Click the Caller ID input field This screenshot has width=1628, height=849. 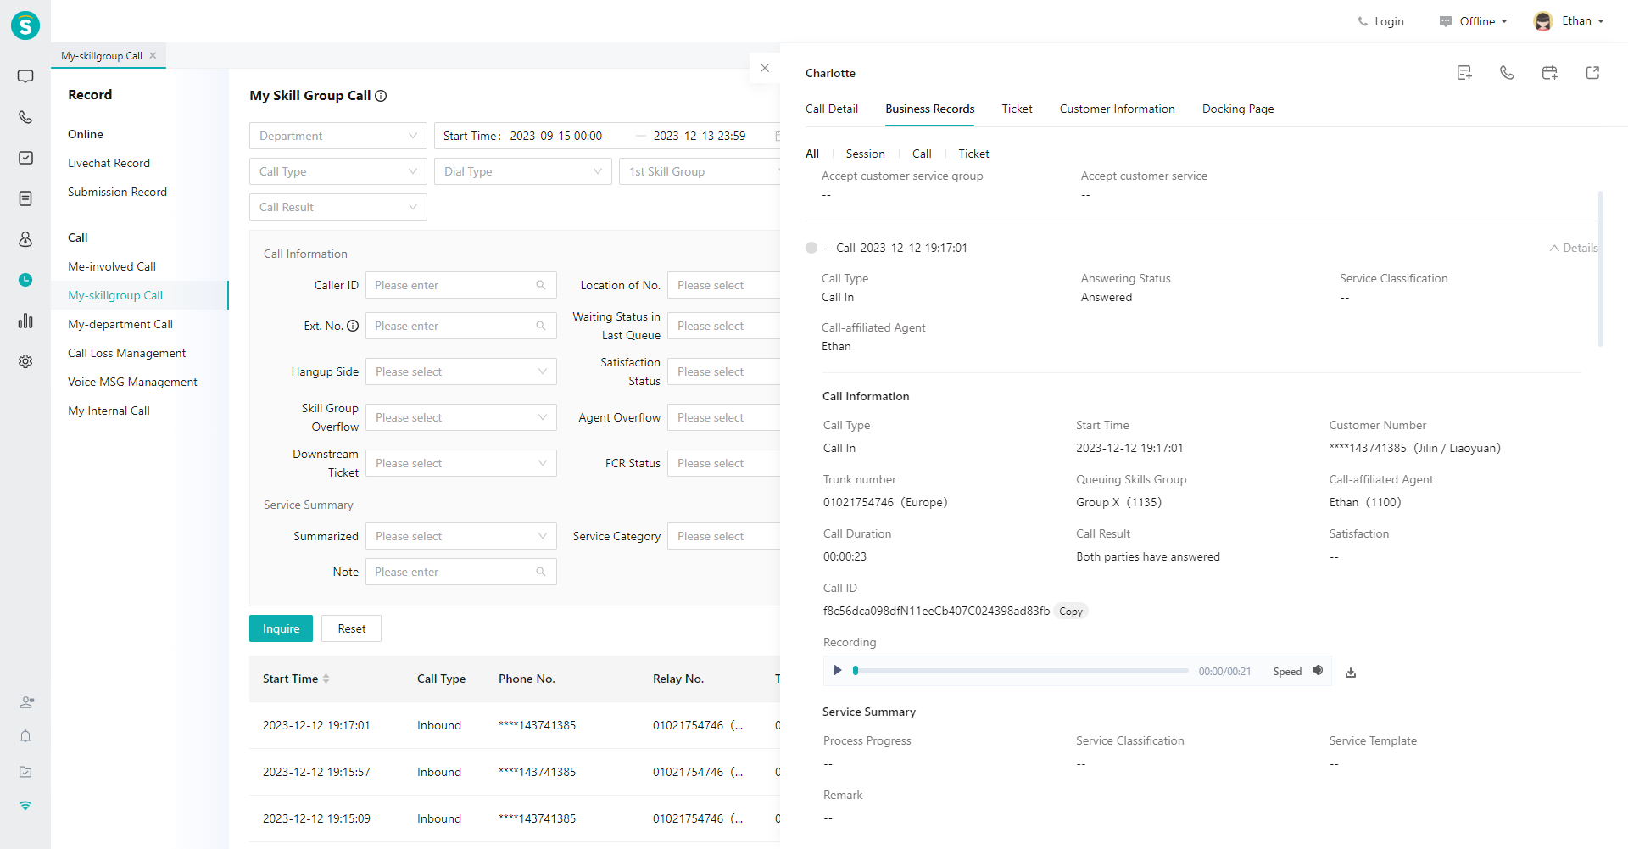[461, 285]
